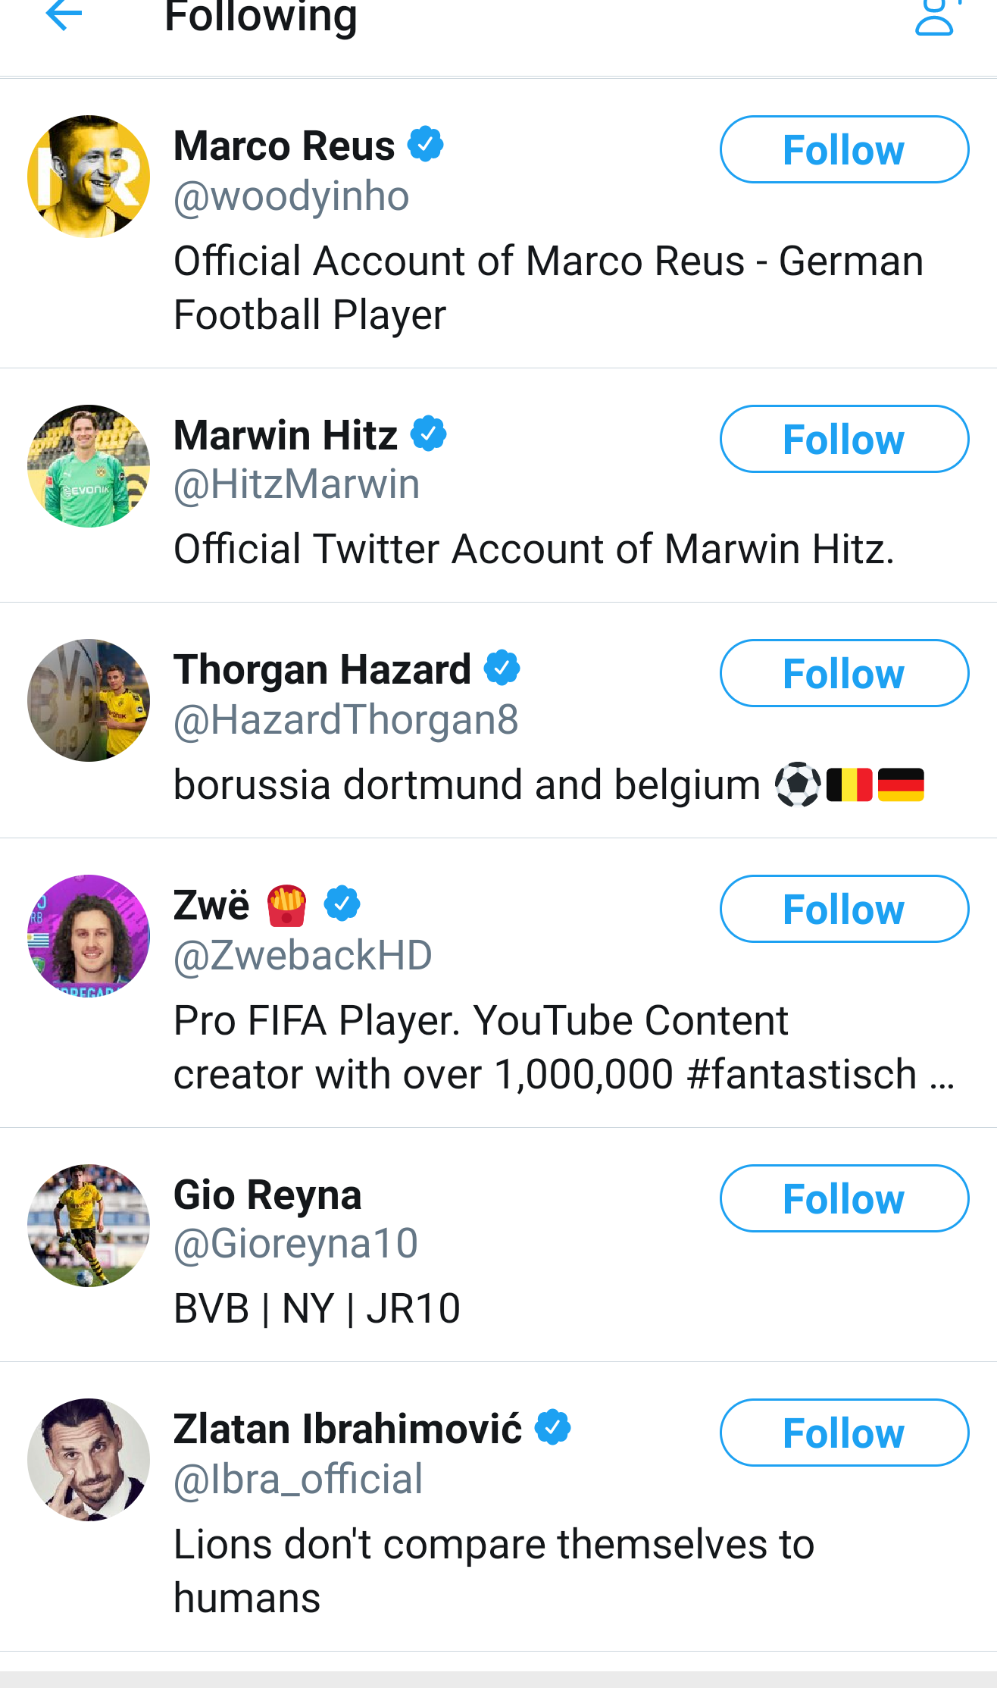Open the @Gioreyna10 handle
The image size is (997, 1688).
tap(295, 1244)
